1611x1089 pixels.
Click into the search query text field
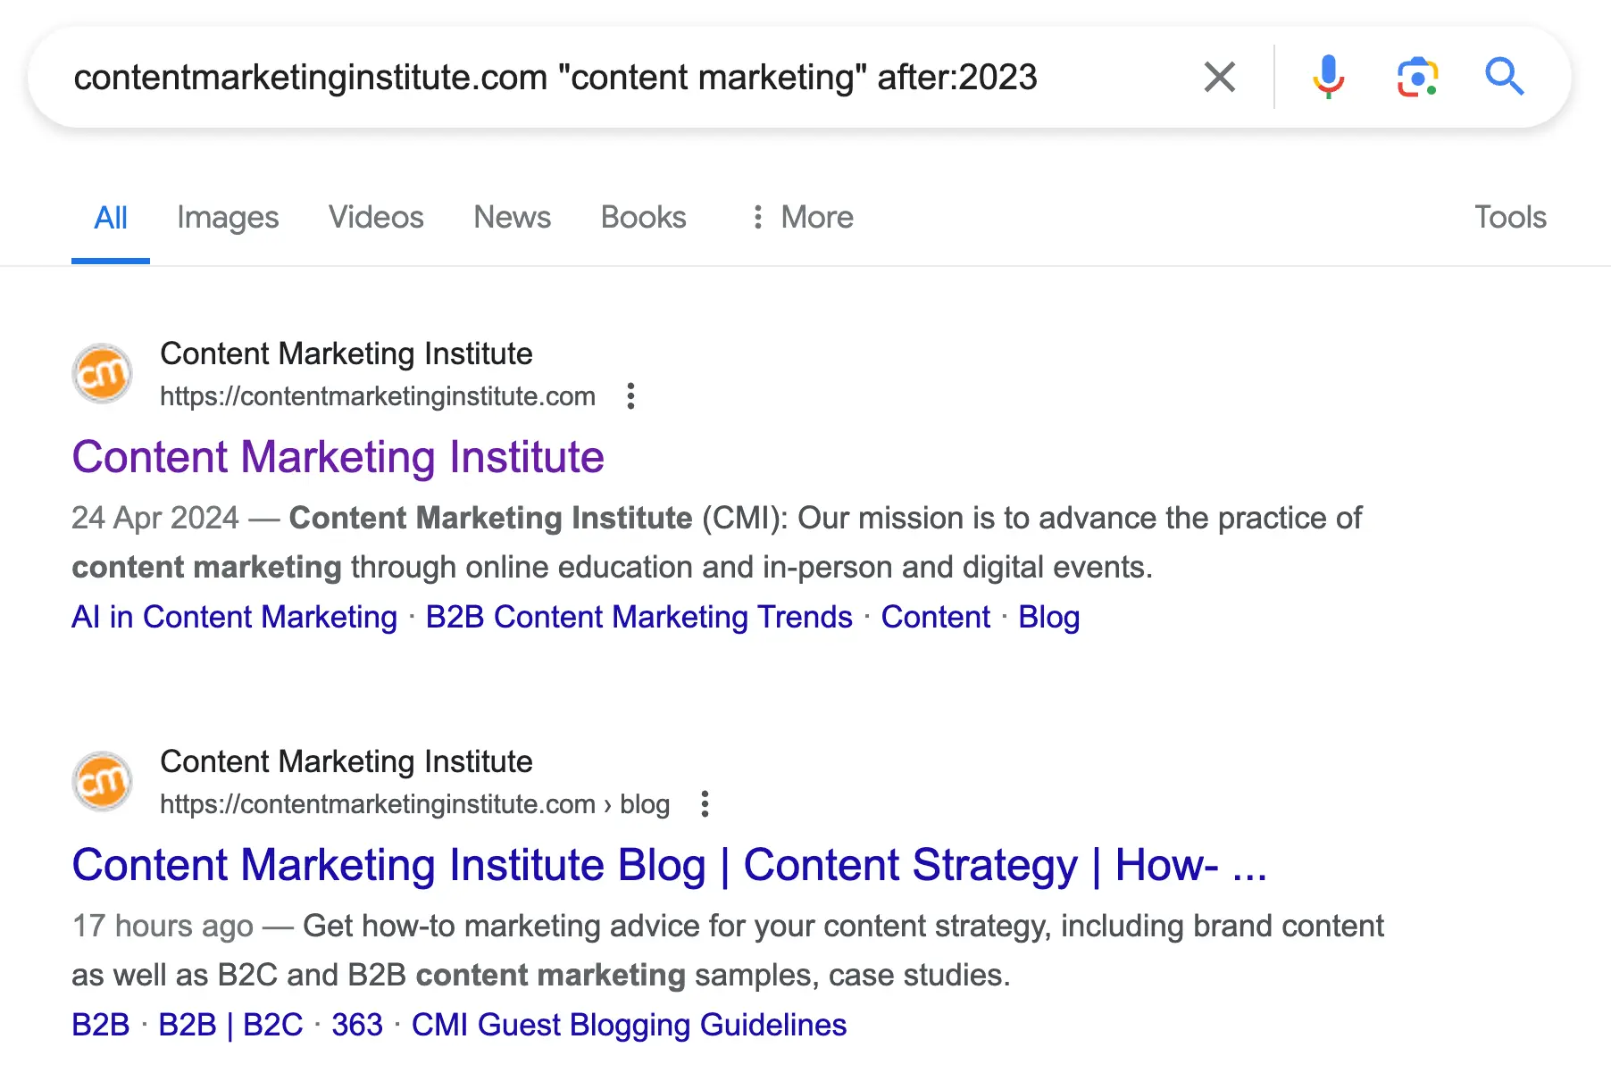554,77
